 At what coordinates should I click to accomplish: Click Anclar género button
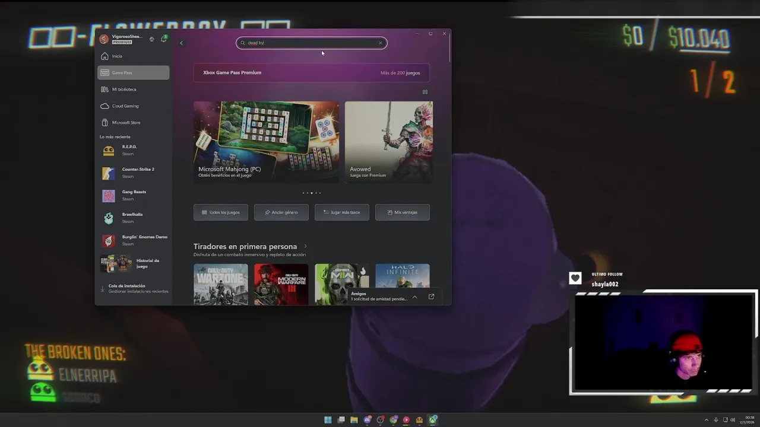[x=281, y=212]
